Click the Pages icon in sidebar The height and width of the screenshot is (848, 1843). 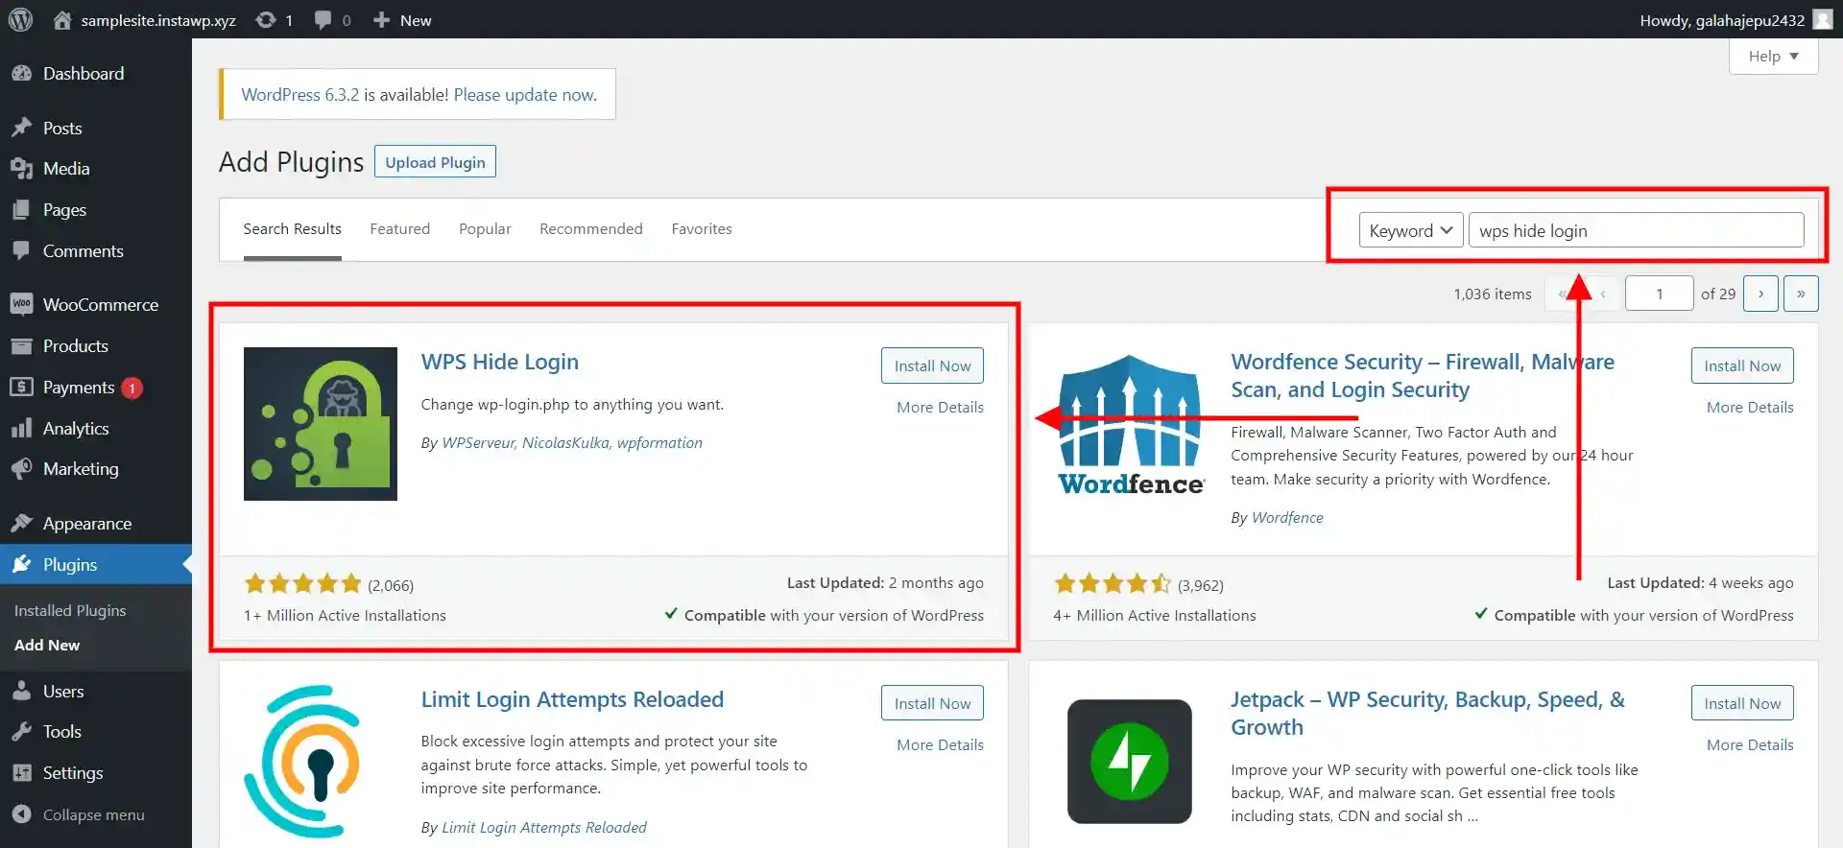coord(21,210)
